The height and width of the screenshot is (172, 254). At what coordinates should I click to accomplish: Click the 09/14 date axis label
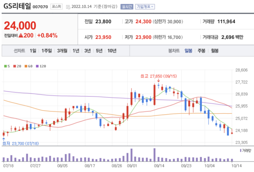(x=159, y=166)
